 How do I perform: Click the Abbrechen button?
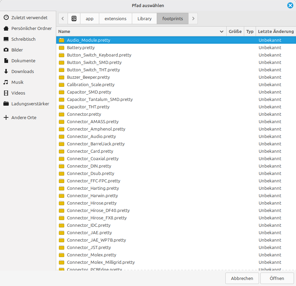pyautogui.click(x=242, y=278)
